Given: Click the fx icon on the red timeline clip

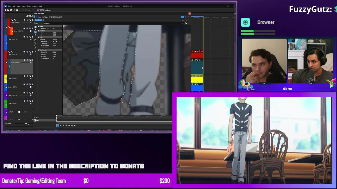Looking at the screenshot, I should point(200,51).
